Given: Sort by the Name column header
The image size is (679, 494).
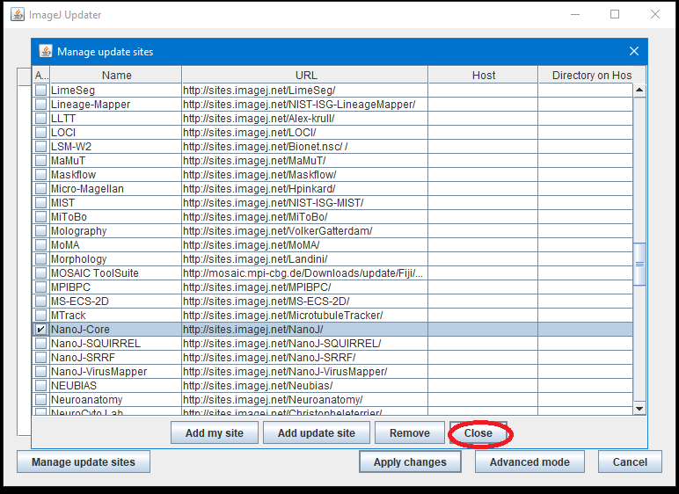Looking at the screenshot, I should click(x=116, y=75).
